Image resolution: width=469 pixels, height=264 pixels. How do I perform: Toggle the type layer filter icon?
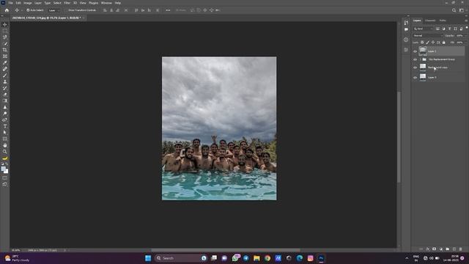click(449, 29)
